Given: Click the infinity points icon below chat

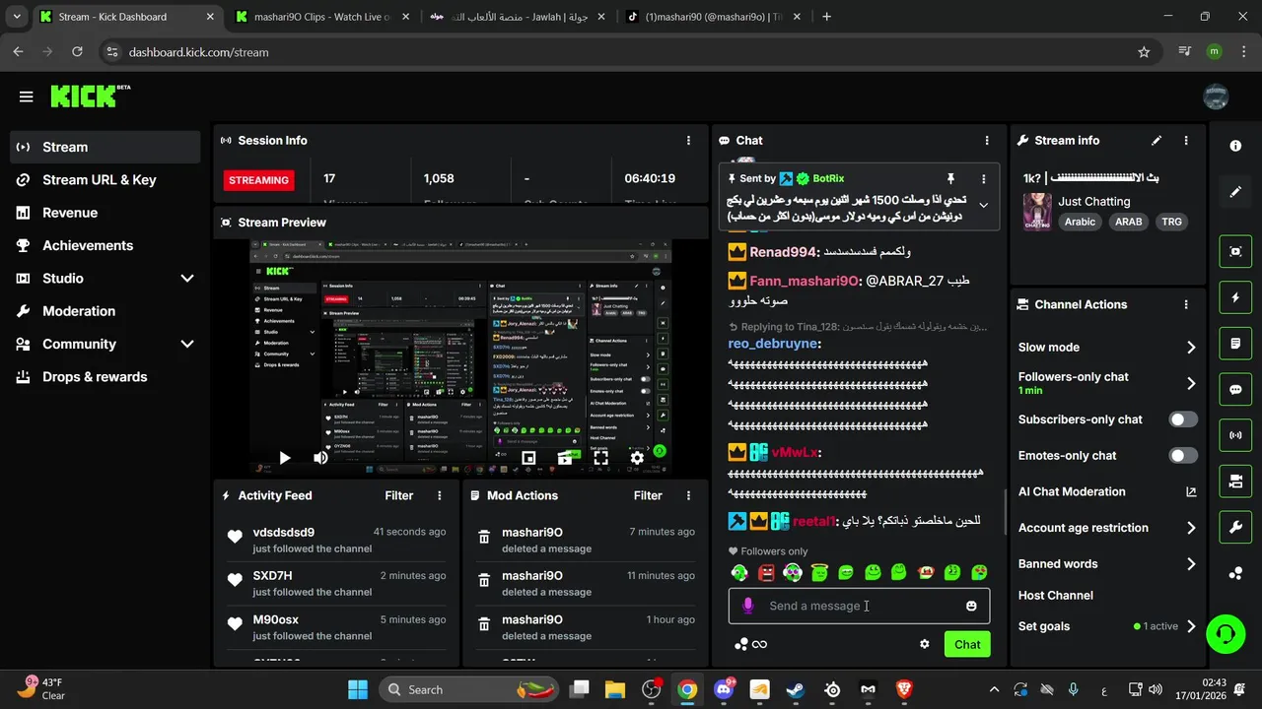Looking at the screenshot, I should (x=750, y=644).
